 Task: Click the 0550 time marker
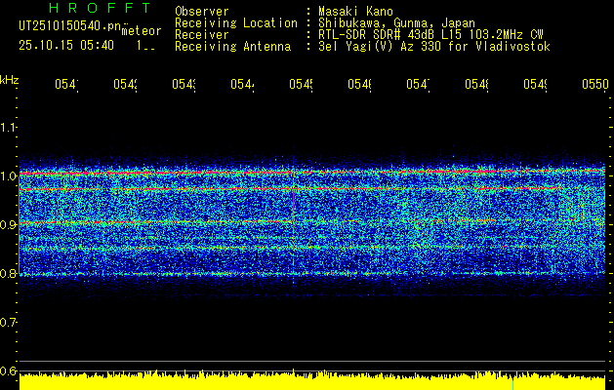click(x=595, y=84)
